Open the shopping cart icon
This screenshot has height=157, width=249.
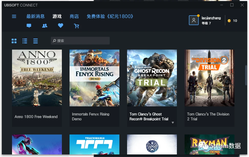coord(76,26)
